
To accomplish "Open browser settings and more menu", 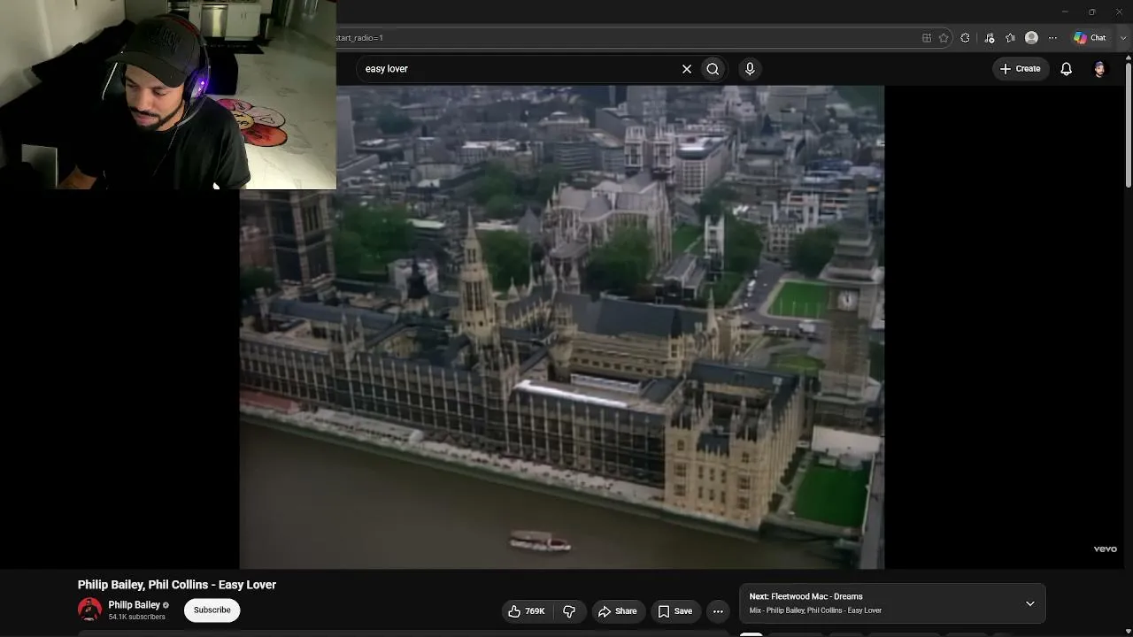I will pos(1052,38).
